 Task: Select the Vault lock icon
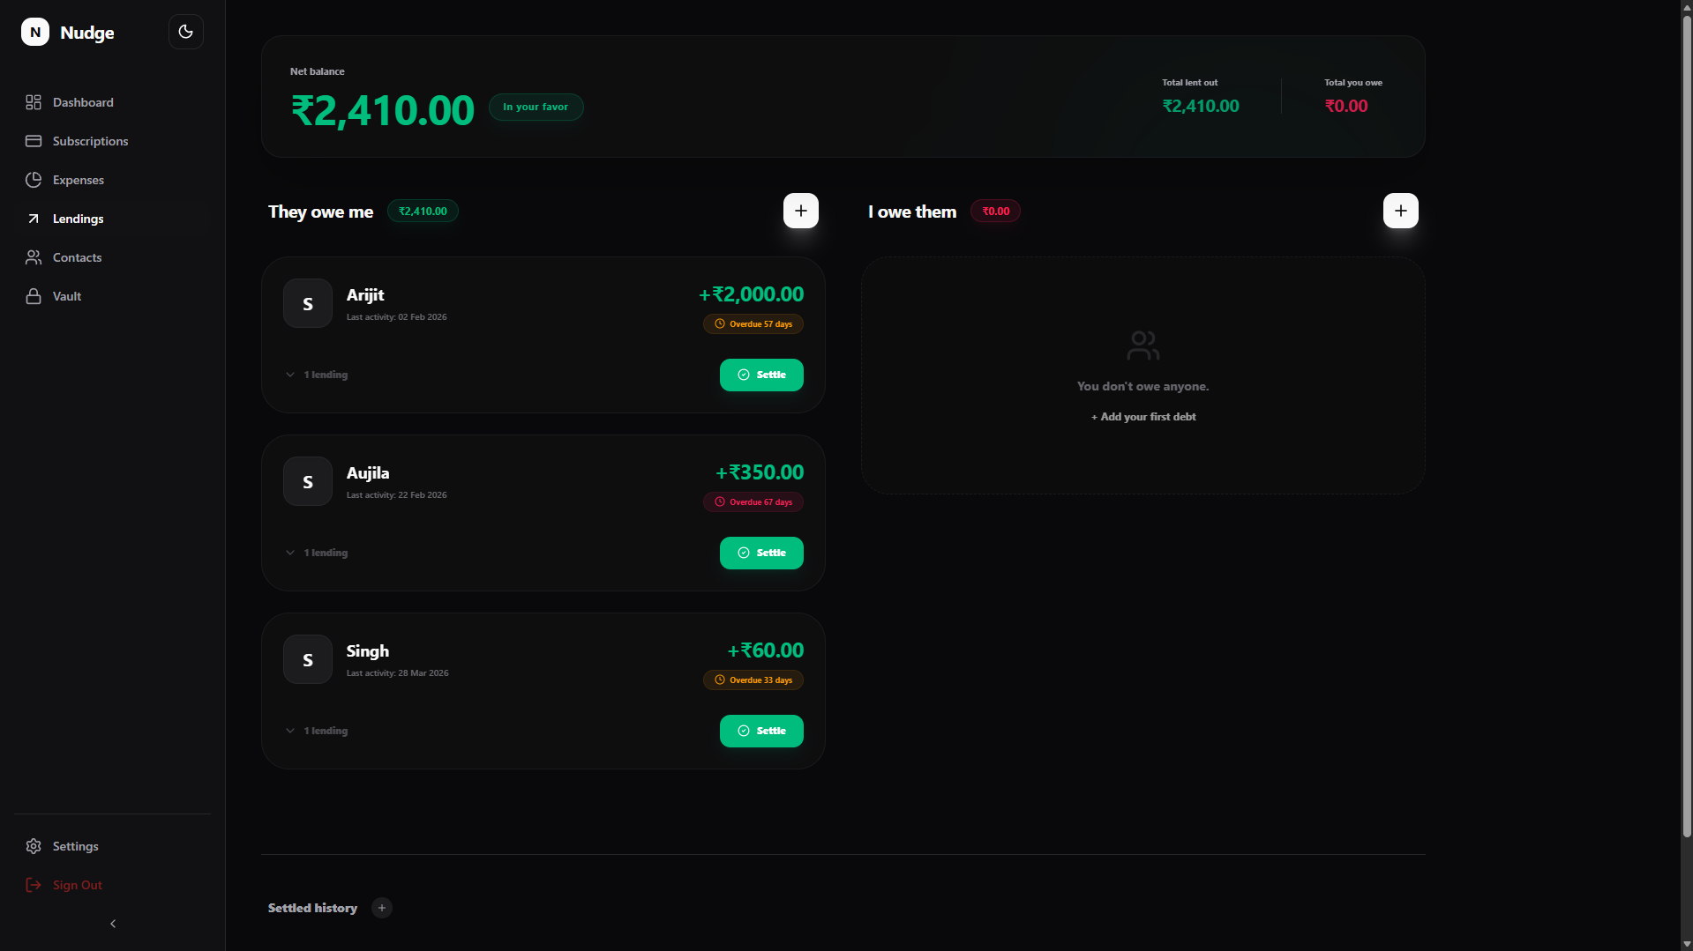coord(34,296)
